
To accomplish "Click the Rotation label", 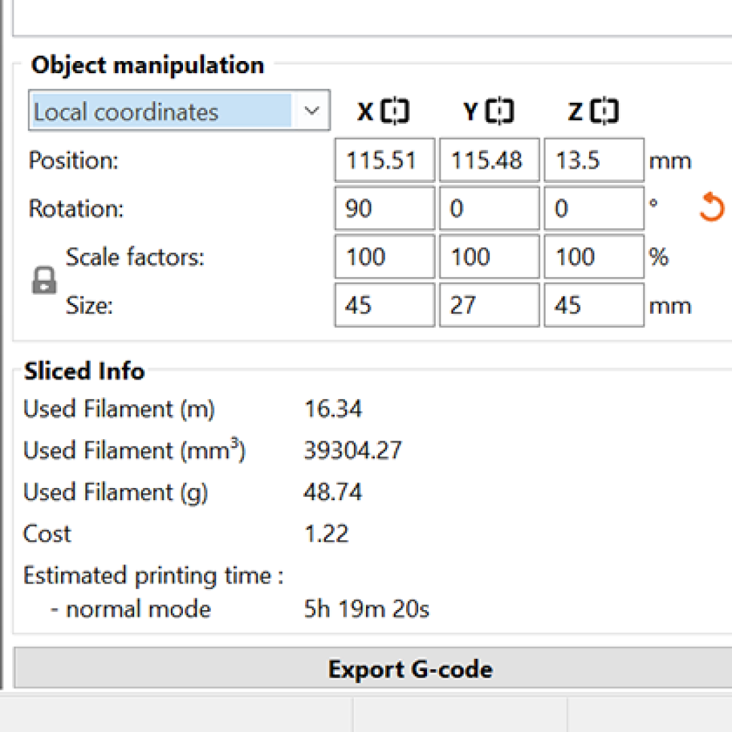I will coord(76,208).
